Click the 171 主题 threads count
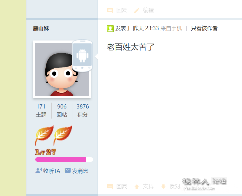The width and height of the screenshot is (242, 196). click(x=41, y=111)
